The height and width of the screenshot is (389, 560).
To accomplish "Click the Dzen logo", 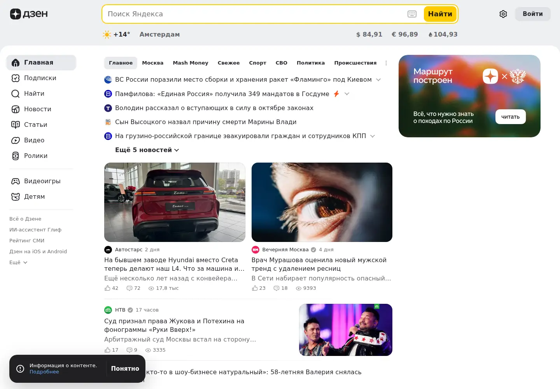I will [x=29, y=14].
